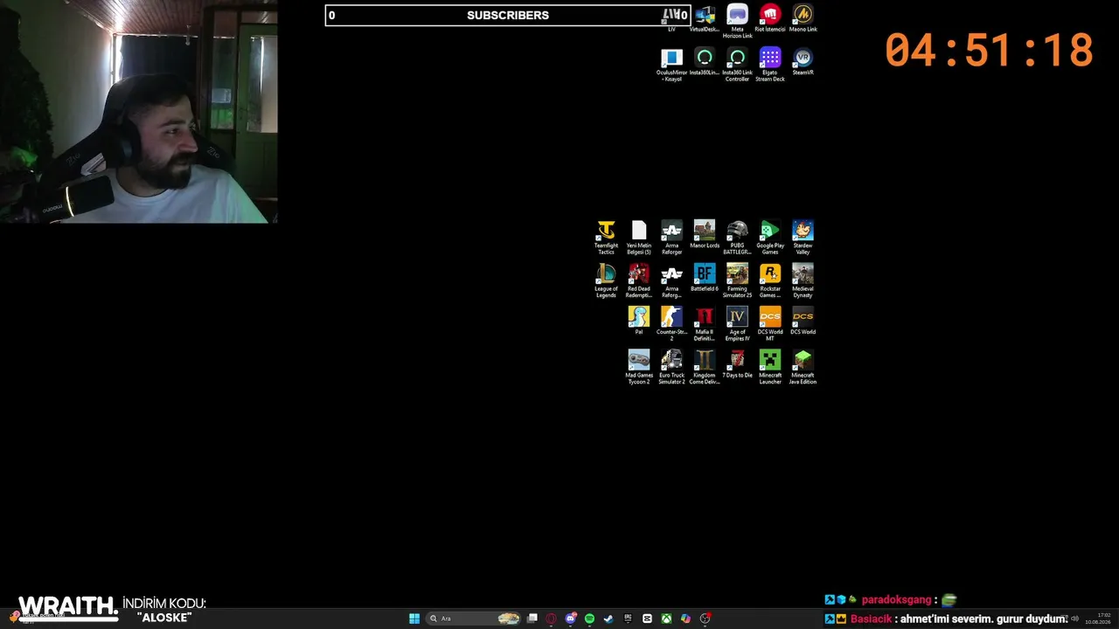Switch to Discord on the taskbar
Viewport: 1119px width, 629px height.
[x=570, y=619]
